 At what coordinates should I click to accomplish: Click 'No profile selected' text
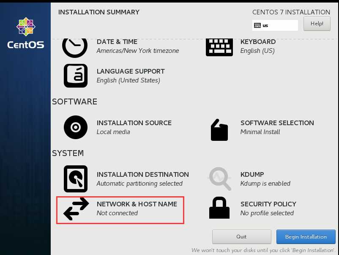(267, 213)
